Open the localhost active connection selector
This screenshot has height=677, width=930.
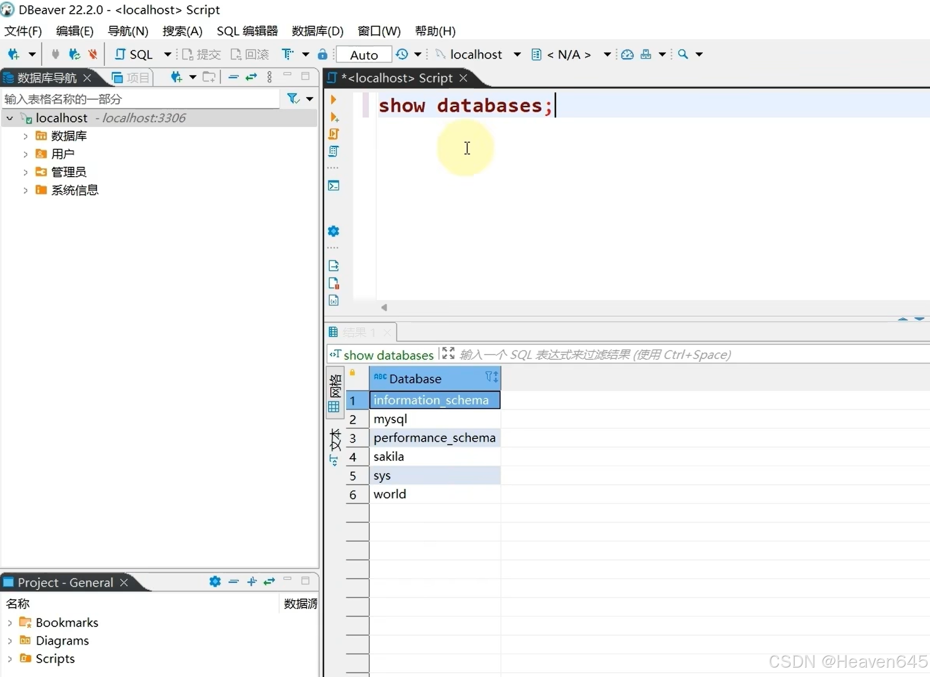point(478,54)
